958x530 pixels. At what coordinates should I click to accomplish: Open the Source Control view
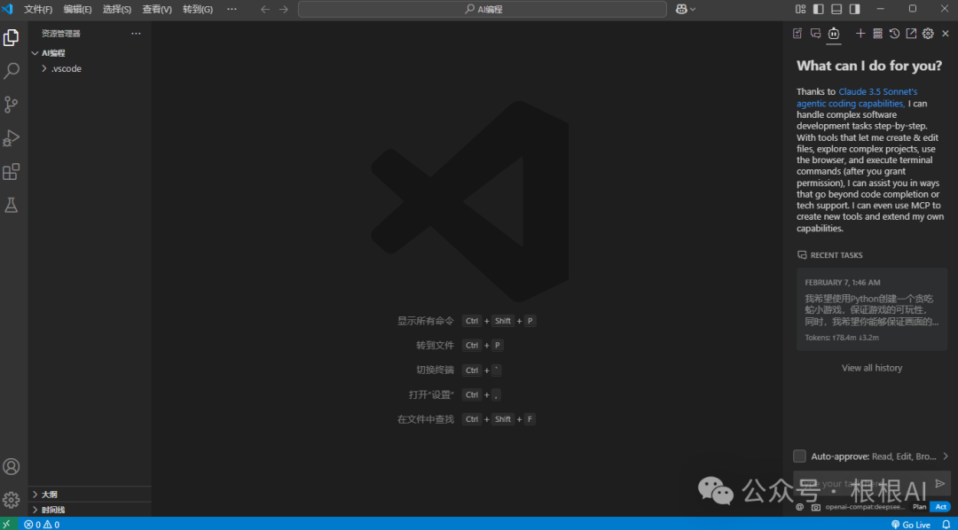click(11, 105)
